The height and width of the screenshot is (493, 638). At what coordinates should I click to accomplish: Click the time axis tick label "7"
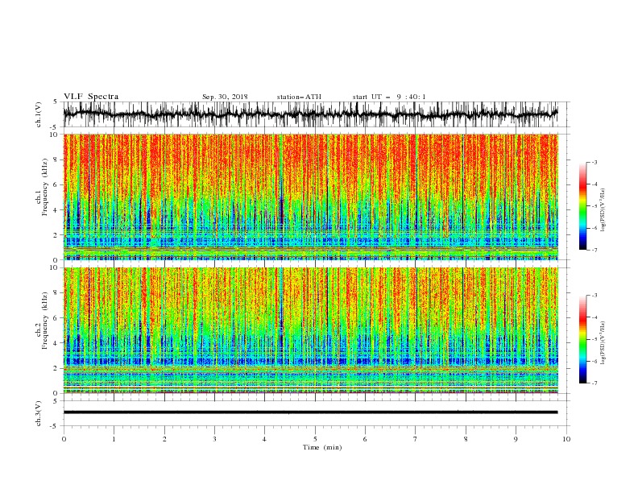pyautogui.click(x=416, y=439)
